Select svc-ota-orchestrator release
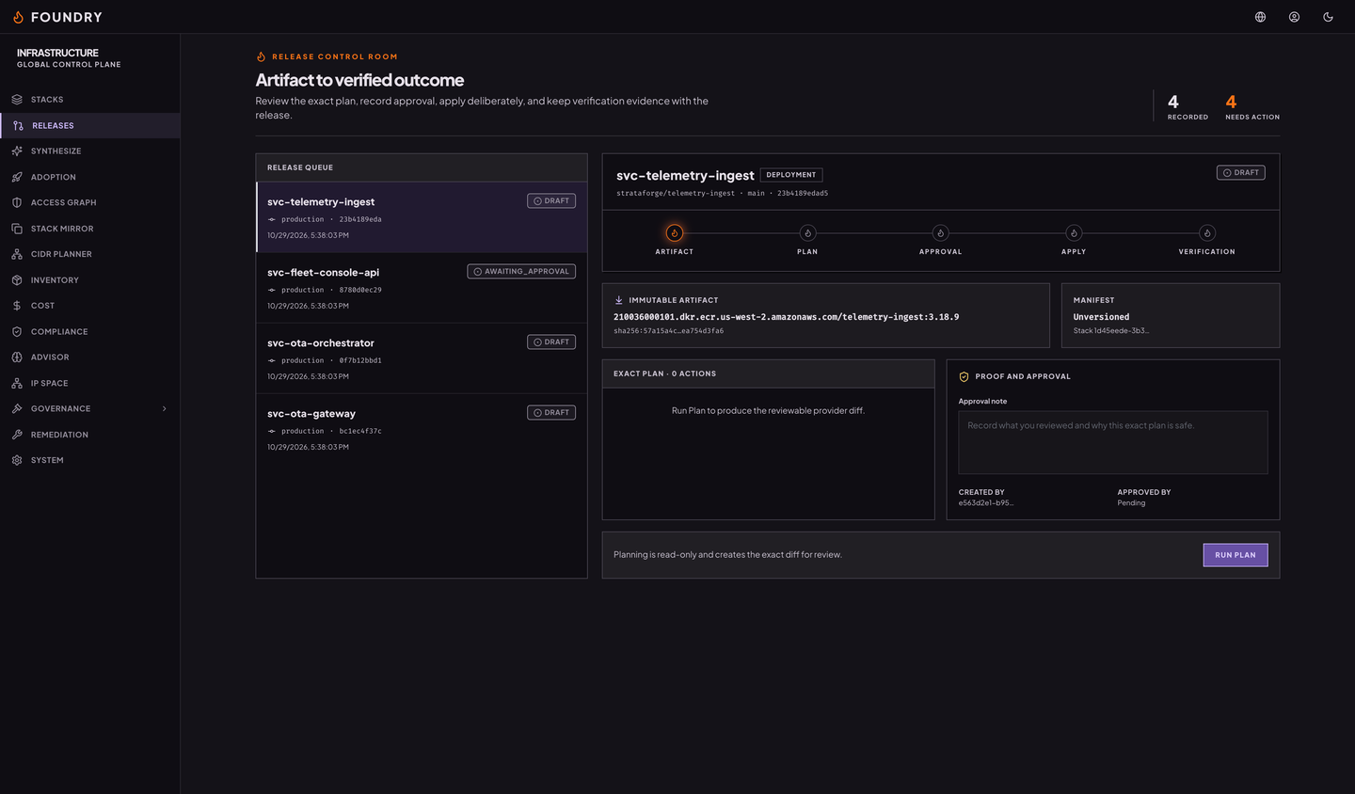This screenshot has height=794, width=1355. click(422, 358)
